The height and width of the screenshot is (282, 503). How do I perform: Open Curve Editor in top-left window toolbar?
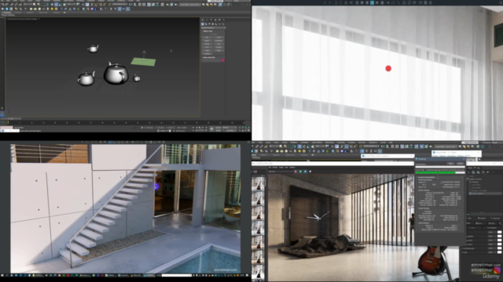(x=153, y=5)
